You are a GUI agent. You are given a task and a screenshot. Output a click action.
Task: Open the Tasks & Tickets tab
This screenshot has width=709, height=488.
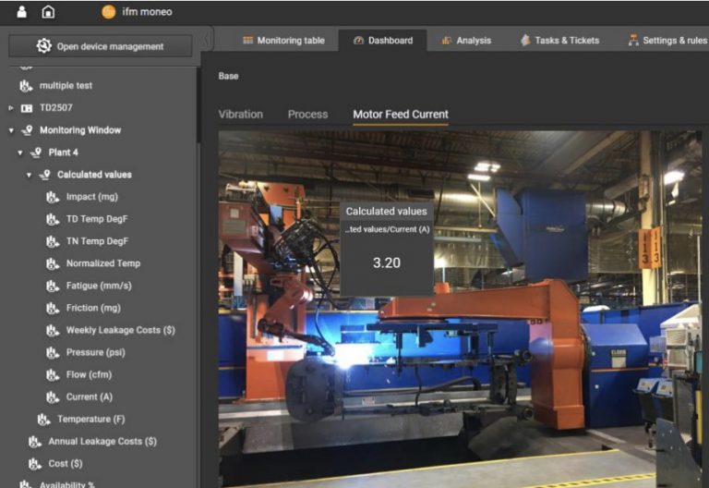pyautogui.click(x=559, y=41)
